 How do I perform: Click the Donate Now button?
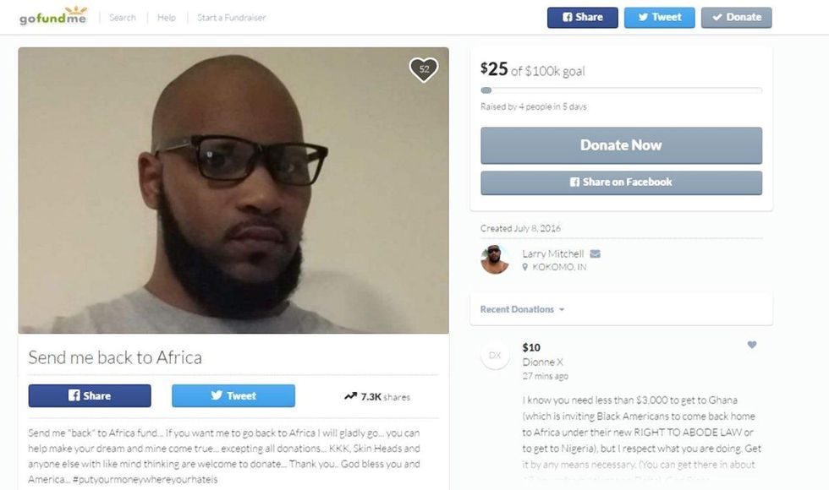click(621, 145)
